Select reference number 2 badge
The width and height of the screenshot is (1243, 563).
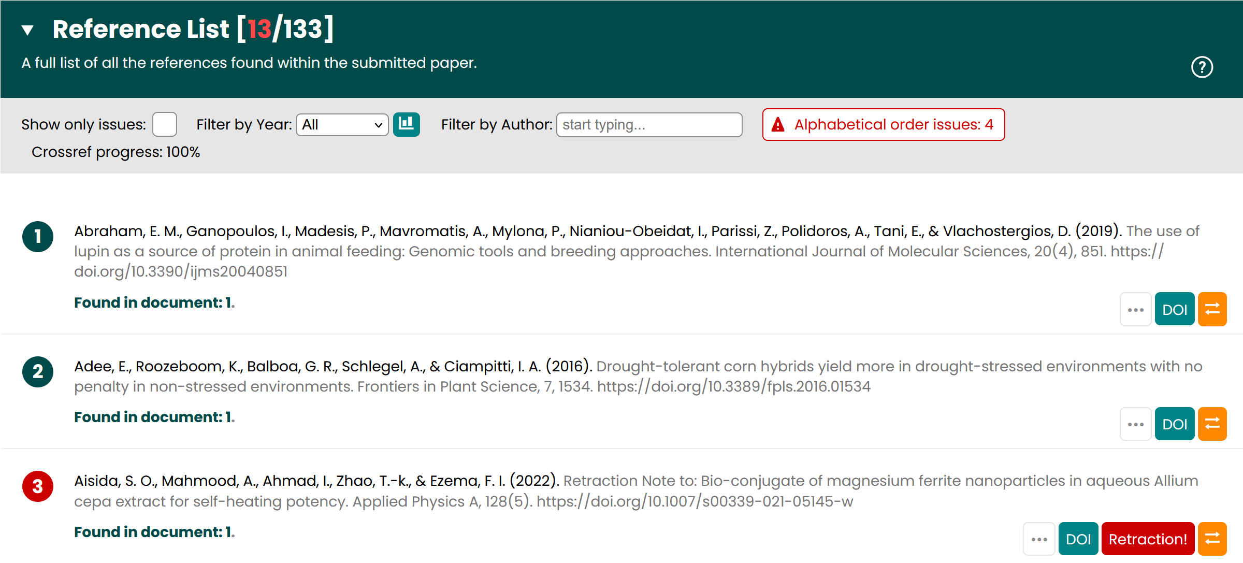pos(38,372)
